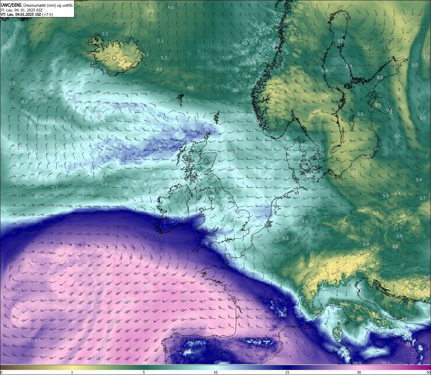Click the '10' label on the colour scale
The height and width of the screenshot is (375, 431).
click(215, 372)
